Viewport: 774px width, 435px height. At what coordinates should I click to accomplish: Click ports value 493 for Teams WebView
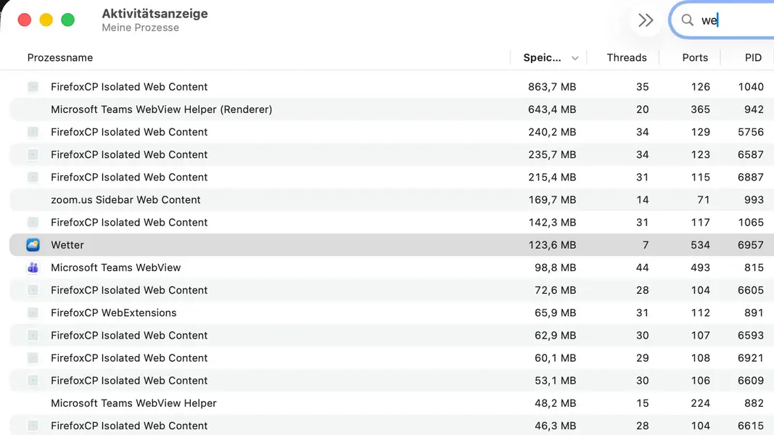[700, 268]
